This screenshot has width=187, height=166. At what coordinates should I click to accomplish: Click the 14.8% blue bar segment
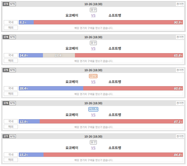(31, 55)
